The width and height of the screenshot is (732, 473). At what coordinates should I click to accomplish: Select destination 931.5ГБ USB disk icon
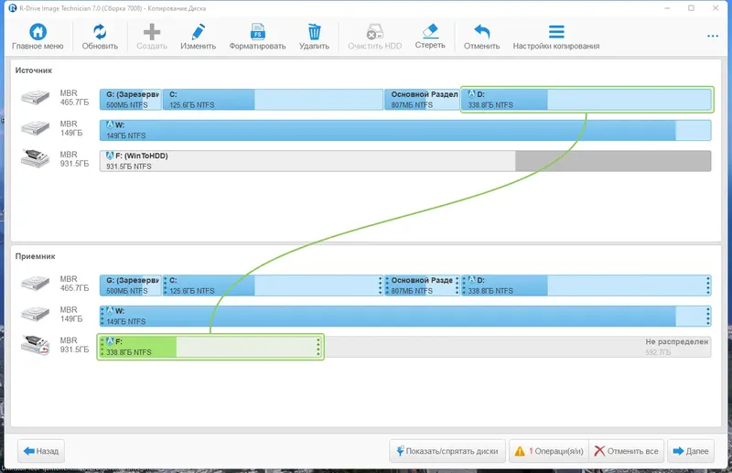point(35,345)
